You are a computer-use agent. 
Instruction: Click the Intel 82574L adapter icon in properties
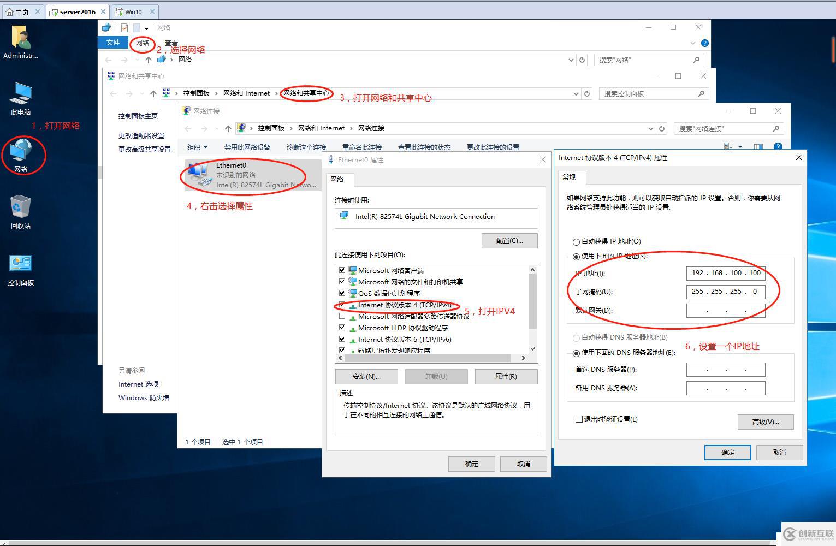pos(345,216)
